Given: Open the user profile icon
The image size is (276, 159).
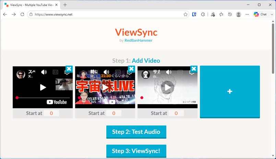Looking at the screenshot, I should click(x=239, y=14).
